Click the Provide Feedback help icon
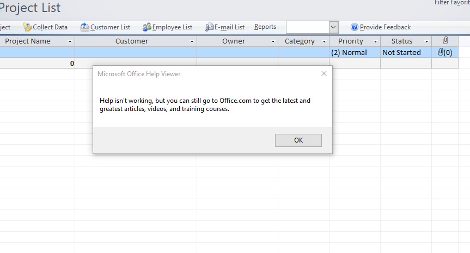470x253 pixels. pyautogui.click(x=355, y=27)
